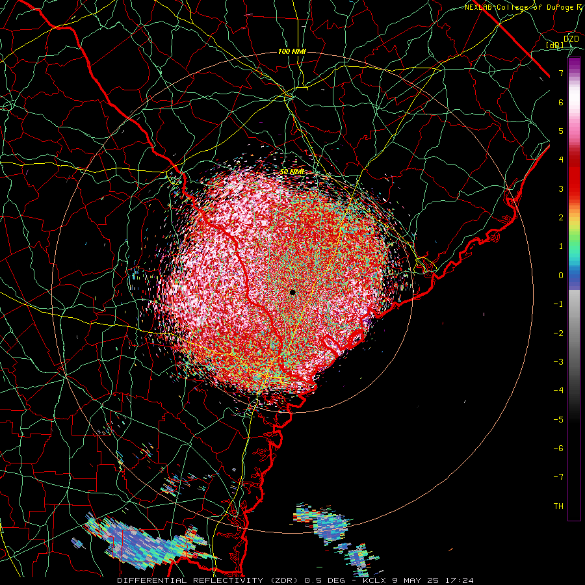This screenshot has width=585, height=585.
Task: Click the ZDR color scale bar
Action: tap(574, 289)
